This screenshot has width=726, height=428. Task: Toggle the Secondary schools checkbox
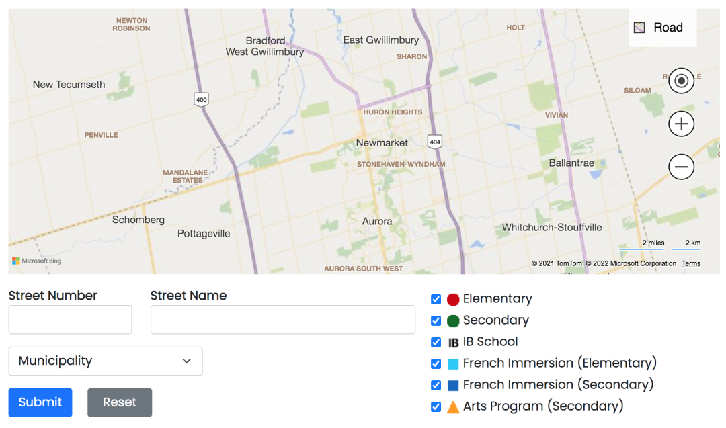(436, 320)
